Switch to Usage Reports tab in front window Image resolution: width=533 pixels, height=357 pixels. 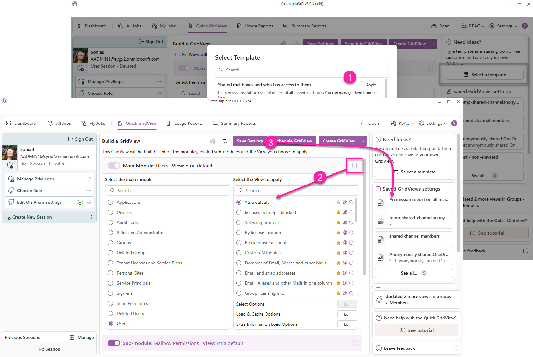coord(184,123)
